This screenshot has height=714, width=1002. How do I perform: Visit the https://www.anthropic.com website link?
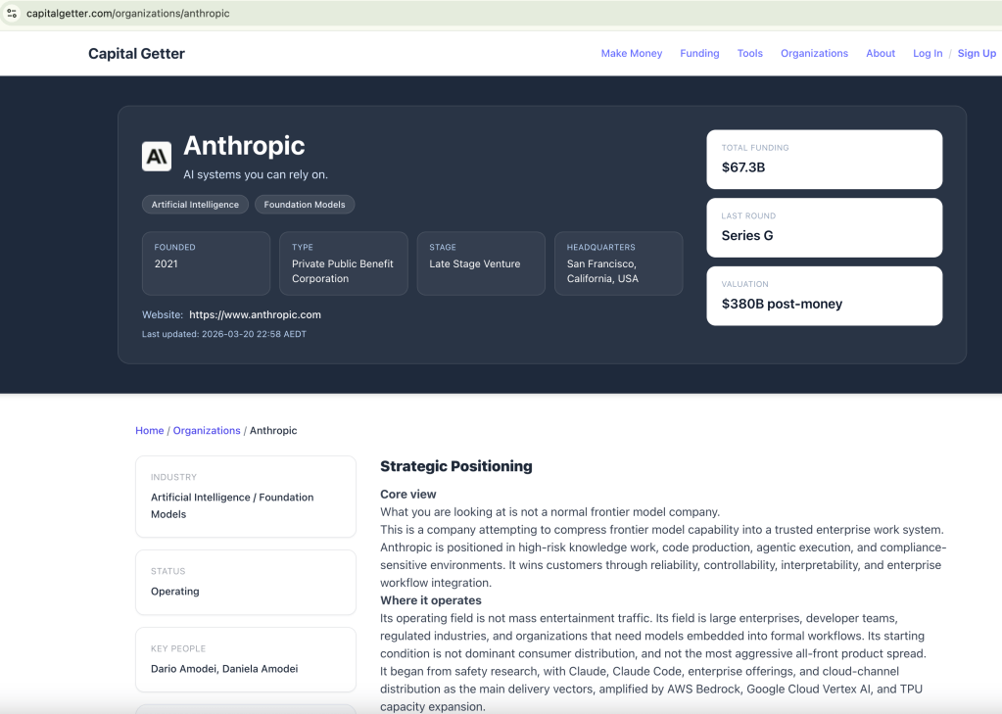[x=255, y=315]
